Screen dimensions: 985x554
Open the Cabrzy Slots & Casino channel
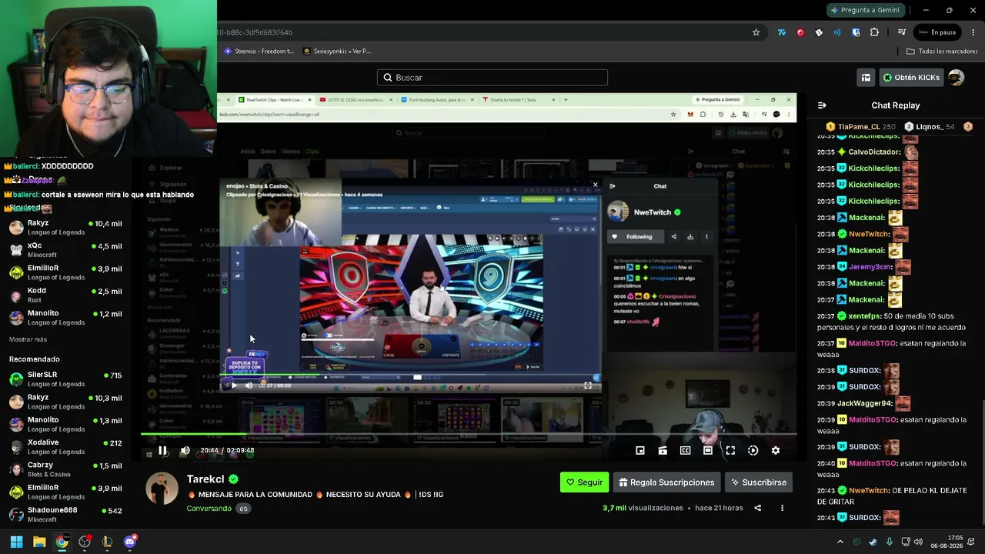(x=65, y=469)
